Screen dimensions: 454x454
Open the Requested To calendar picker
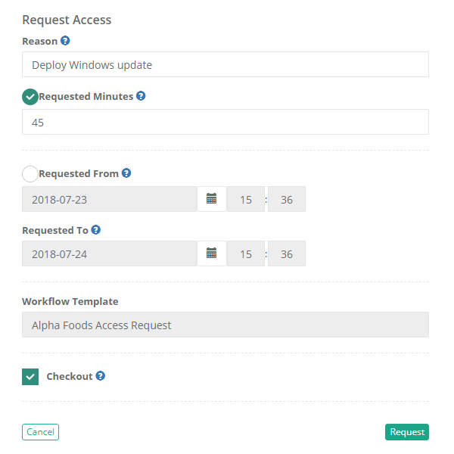212,253
